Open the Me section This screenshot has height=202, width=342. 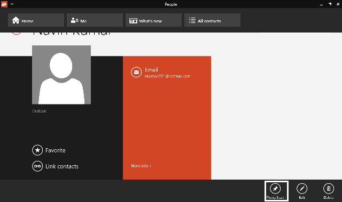(x=95, y=20)
